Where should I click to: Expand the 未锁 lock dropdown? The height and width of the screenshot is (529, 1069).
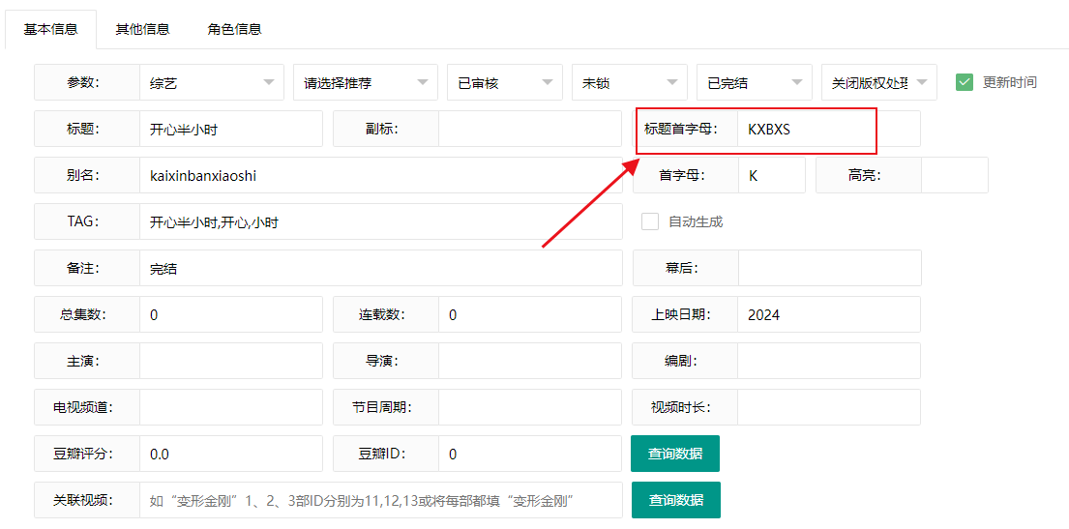point(629,83)
